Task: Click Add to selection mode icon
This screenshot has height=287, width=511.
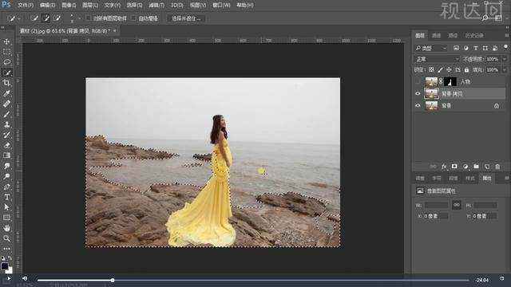Action: (x=46, y=18)
